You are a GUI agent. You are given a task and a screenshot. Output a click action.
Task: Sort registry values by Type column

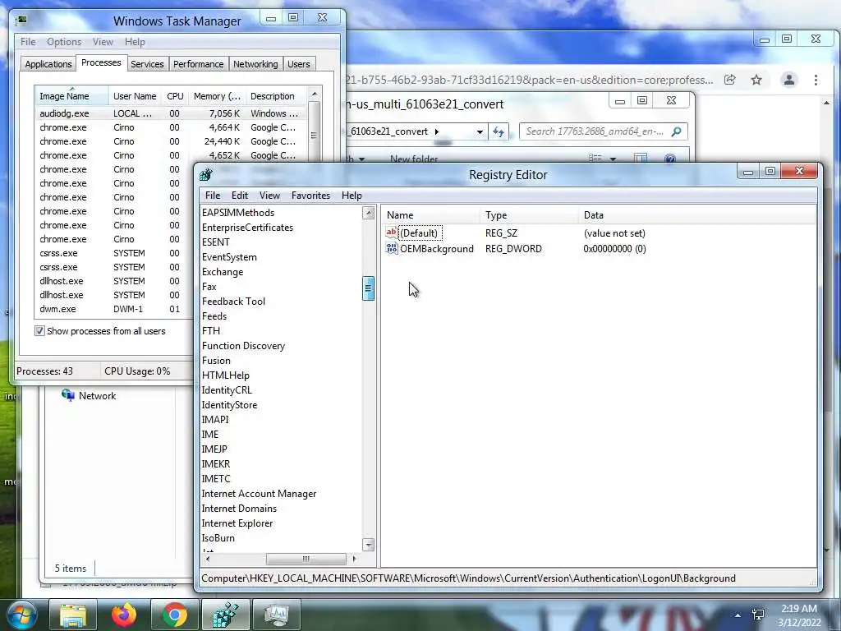point(530,215)
